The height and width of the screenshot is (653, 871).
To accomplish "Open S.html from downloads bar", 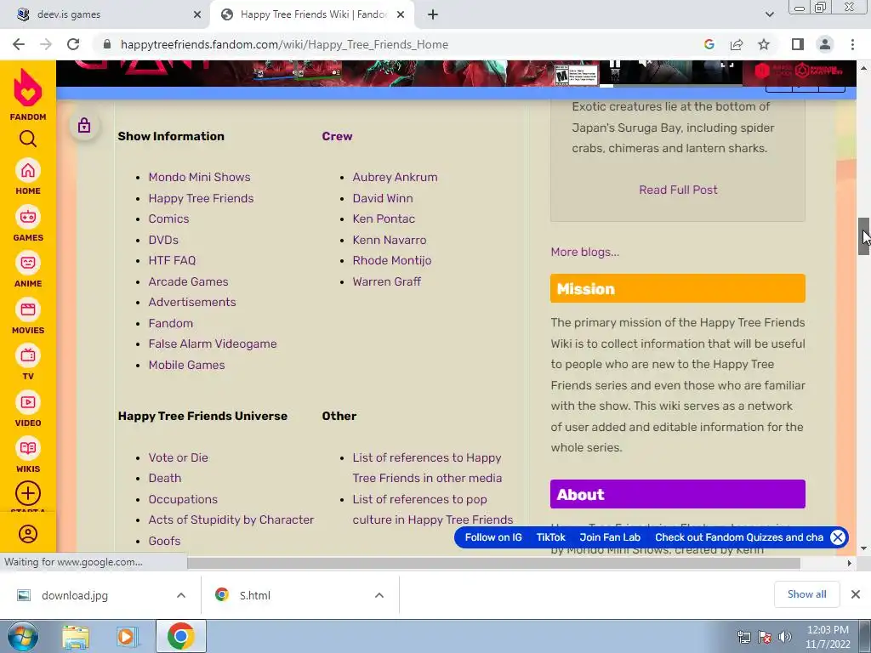I will [x=255, y=595].
